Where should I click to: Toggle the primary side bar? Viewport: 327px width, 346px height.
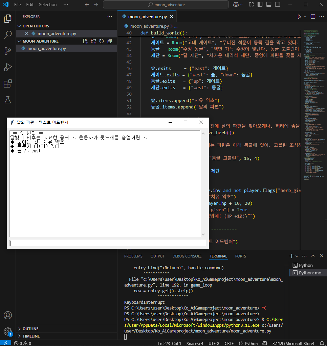click(x=260, y=4)
